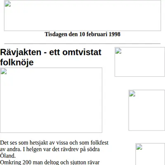Viewport: 165px width, 165px height.
Task: Click the broken image right of the headline
Action: [x=140, y=62]
